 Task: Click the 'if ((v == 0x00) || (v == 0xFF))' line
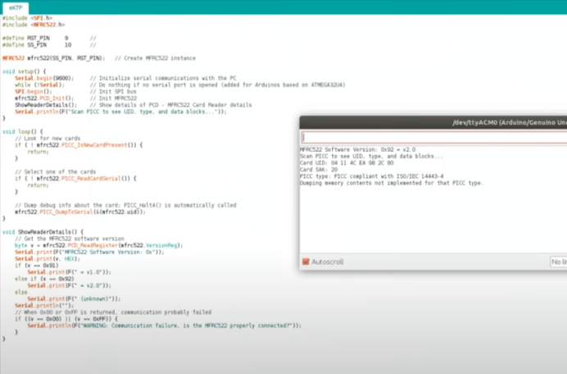(66, 319)
